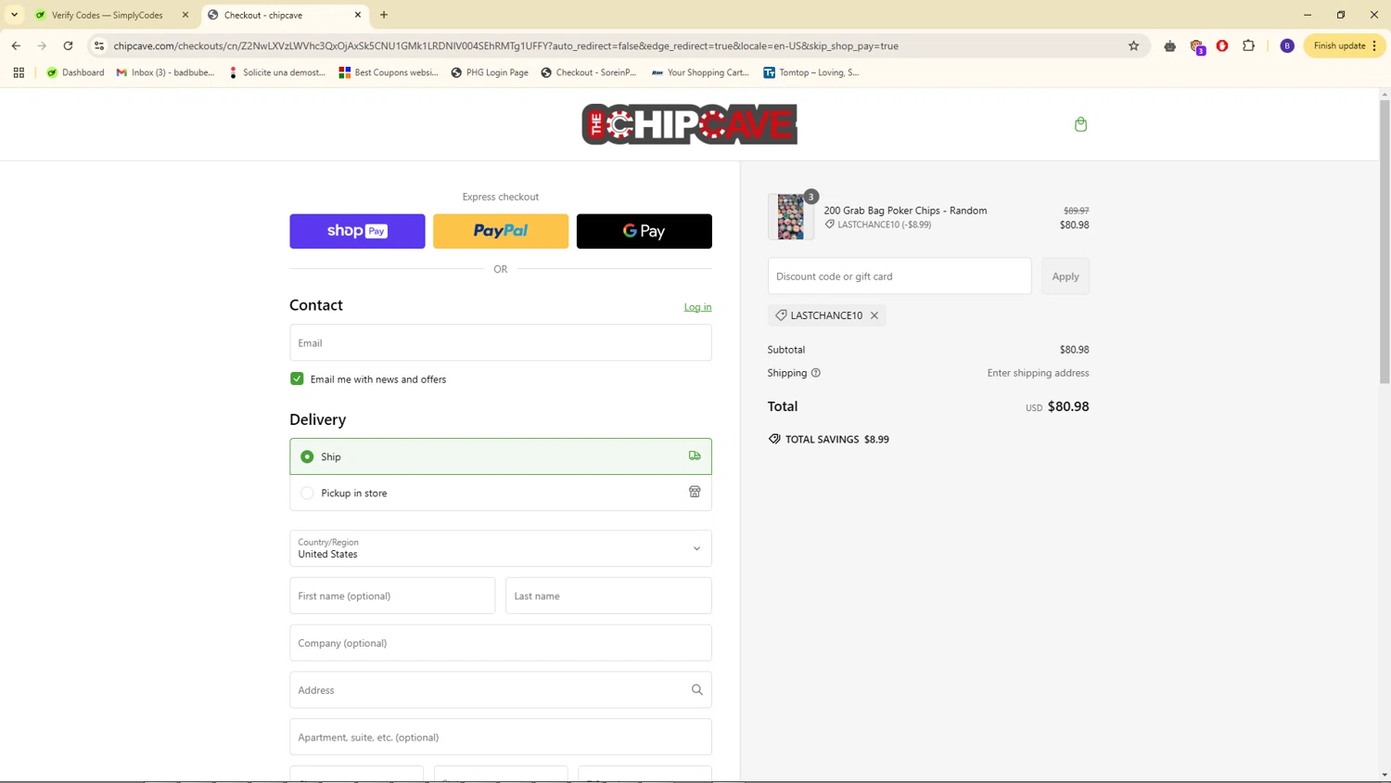Open the Inbox (3) Gmail bookmark
1391x783 pixels.
click(x=165, y=72)
